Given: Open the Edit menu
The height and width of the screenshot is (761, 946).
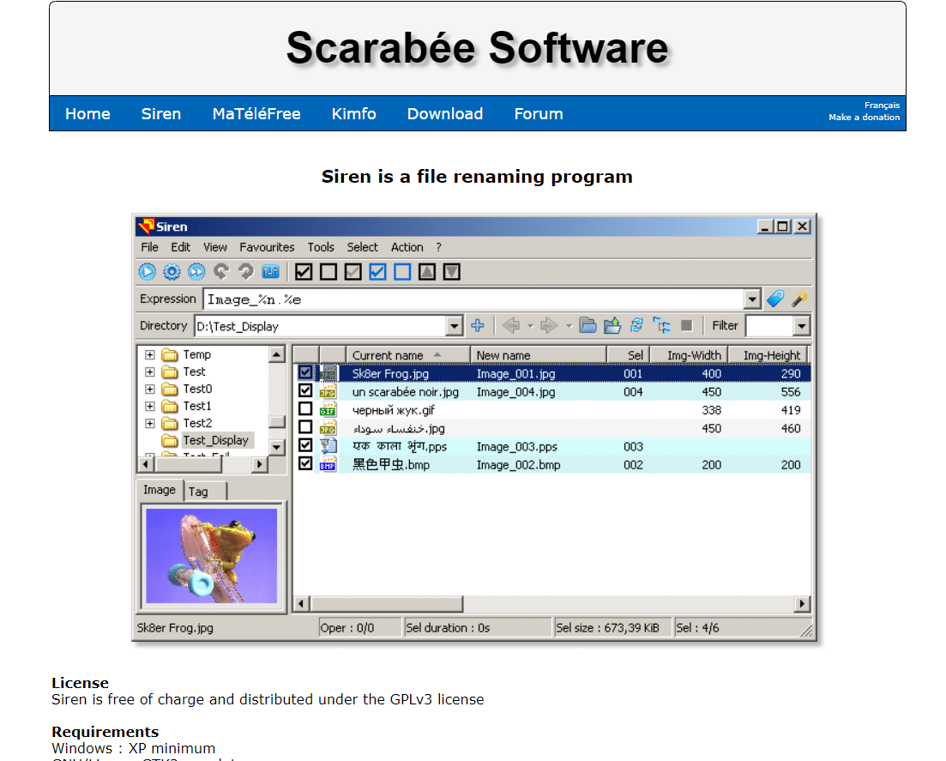Looking at the screenshot, I should (x=180, y=247).
